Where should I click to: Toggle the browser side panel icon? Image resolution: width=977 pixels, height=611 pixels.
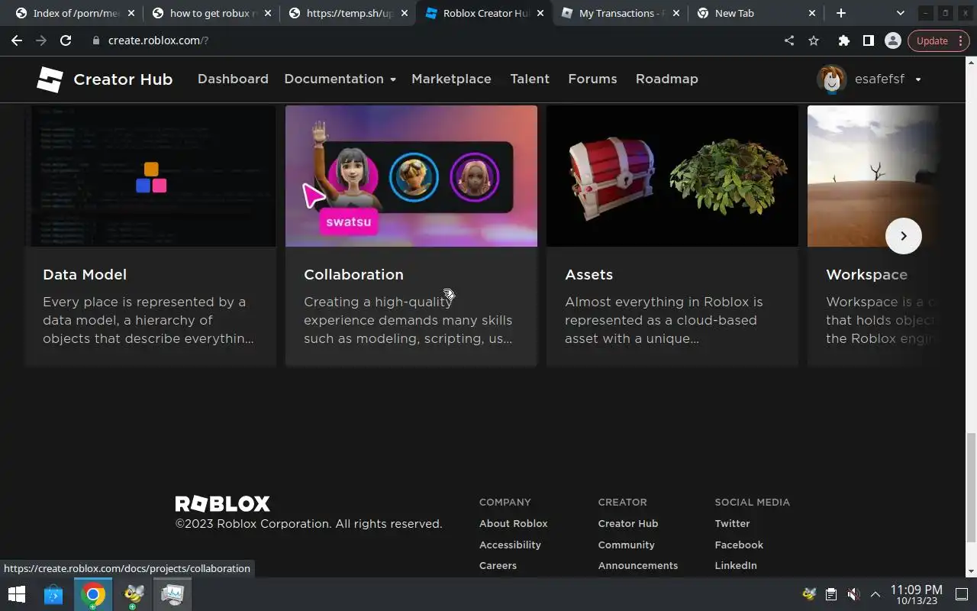(868, 40)
